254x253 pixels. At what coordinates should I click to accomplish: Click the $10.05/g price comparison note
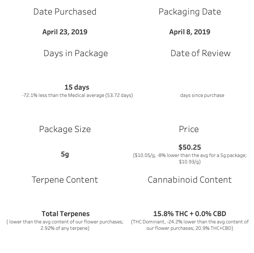[190, 159]
